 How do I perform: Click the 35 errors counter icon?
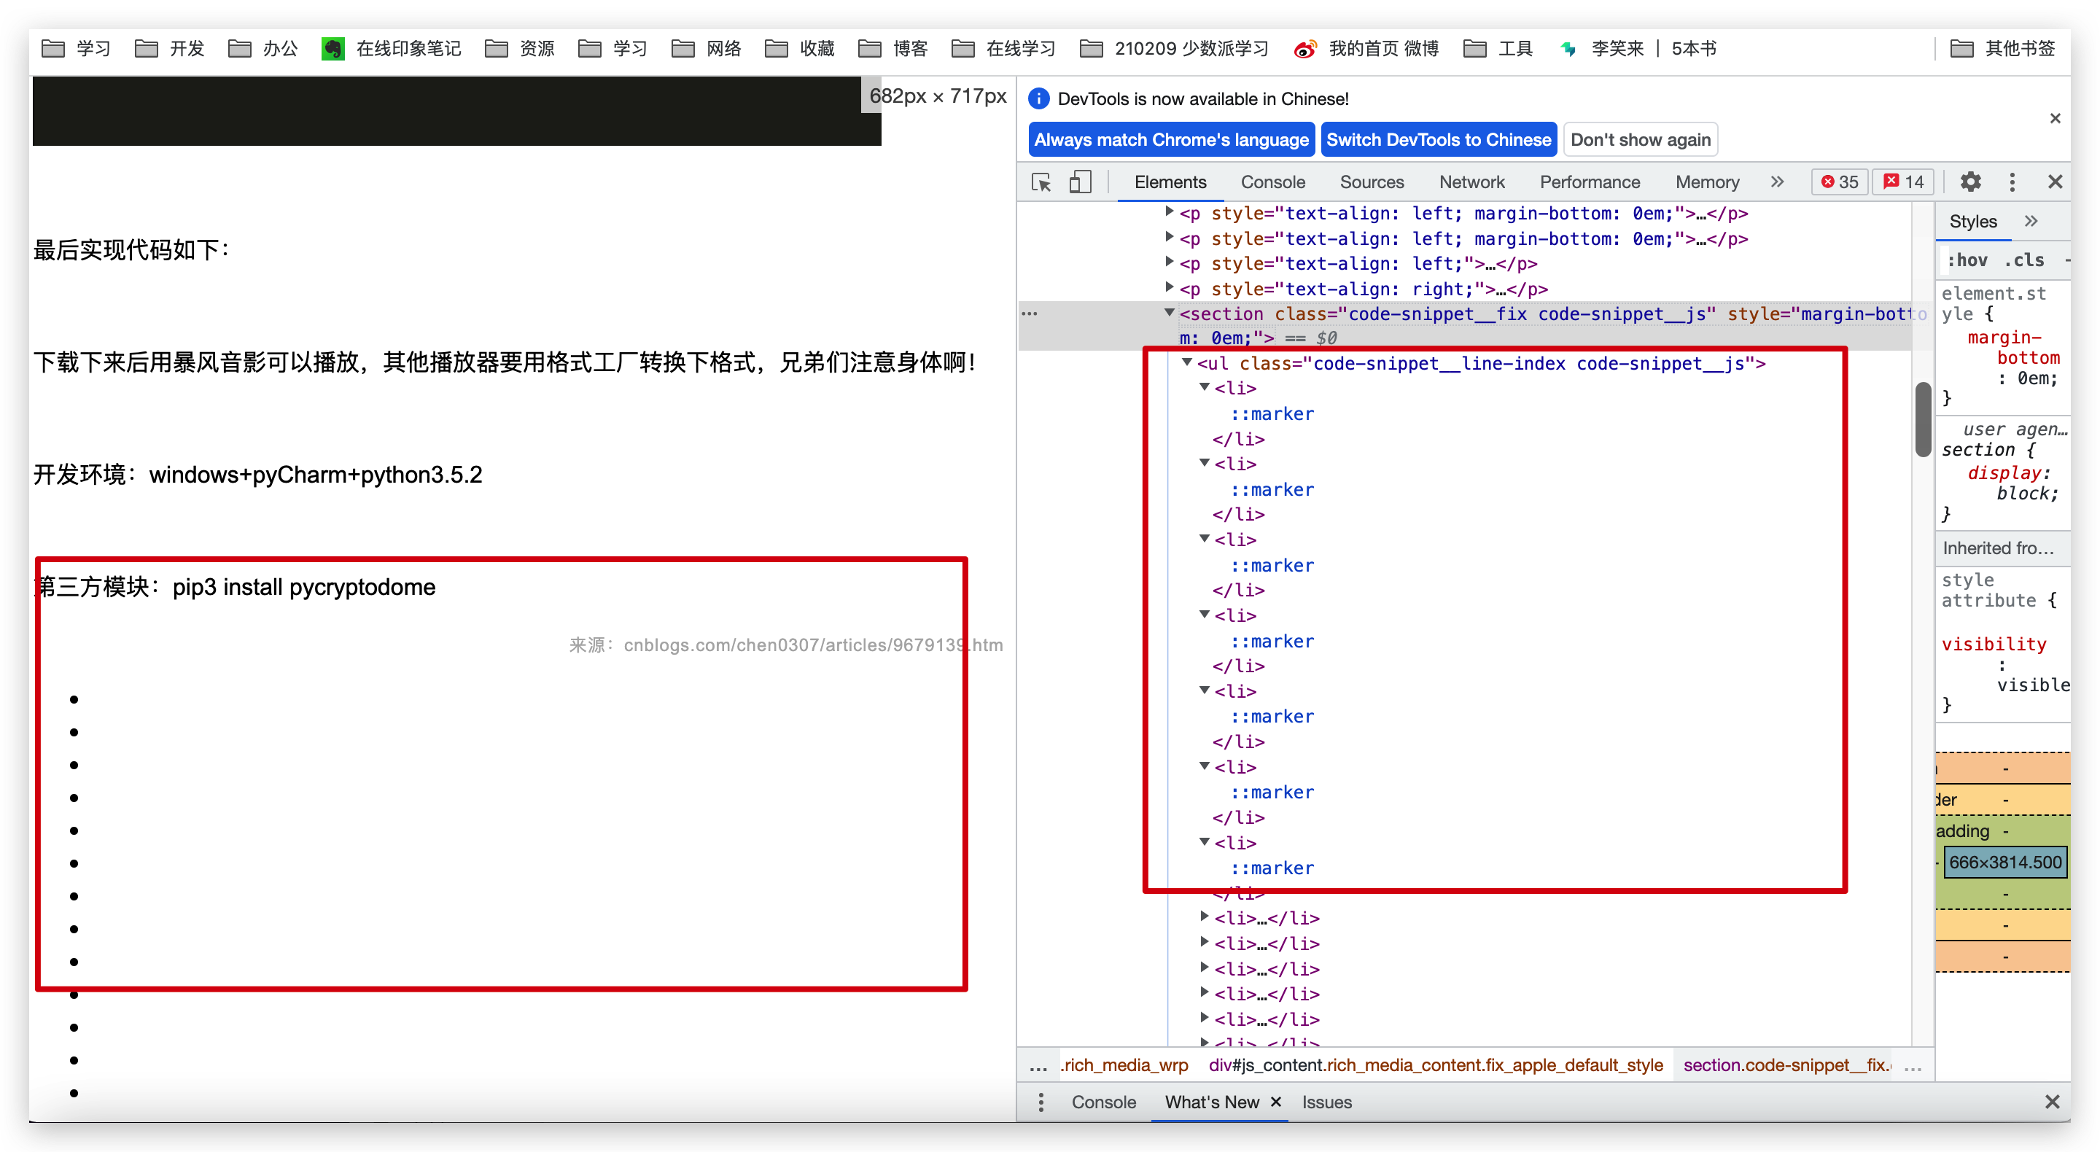pyautogui.click(x=1839, y=182)
